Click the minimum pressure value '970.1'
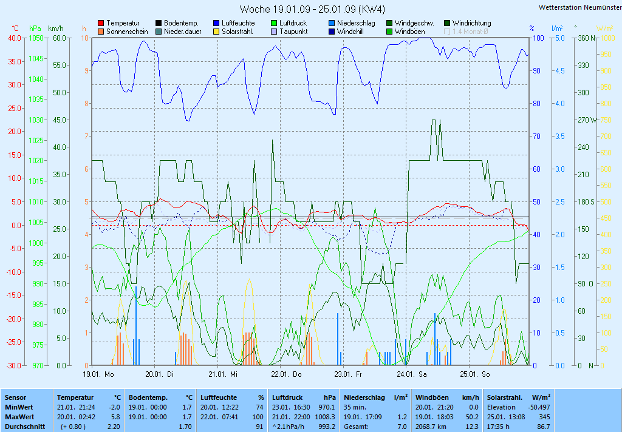622x432 pixels. click(327, 407)
